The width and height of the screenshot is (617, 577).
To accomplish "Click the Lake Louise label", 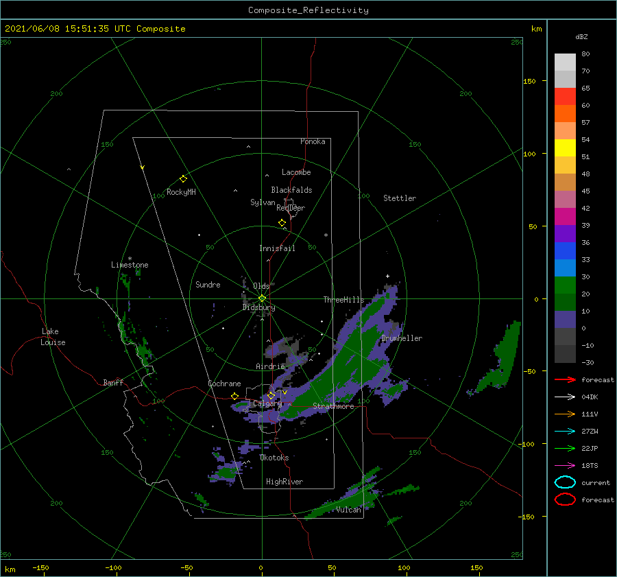I will point(53,337).
